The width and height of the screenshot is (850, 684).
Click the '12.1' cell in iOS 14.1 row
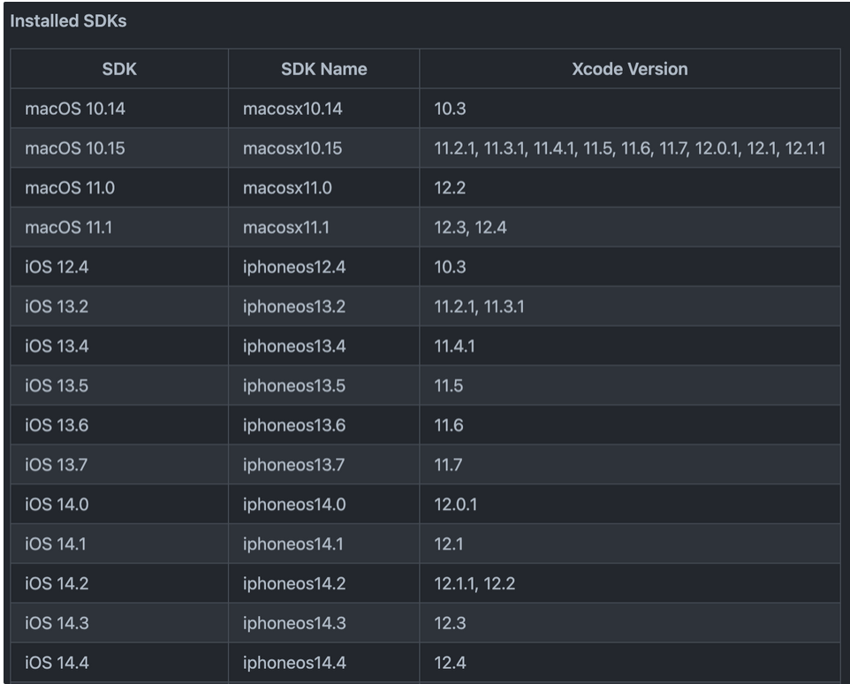point(629,543)
